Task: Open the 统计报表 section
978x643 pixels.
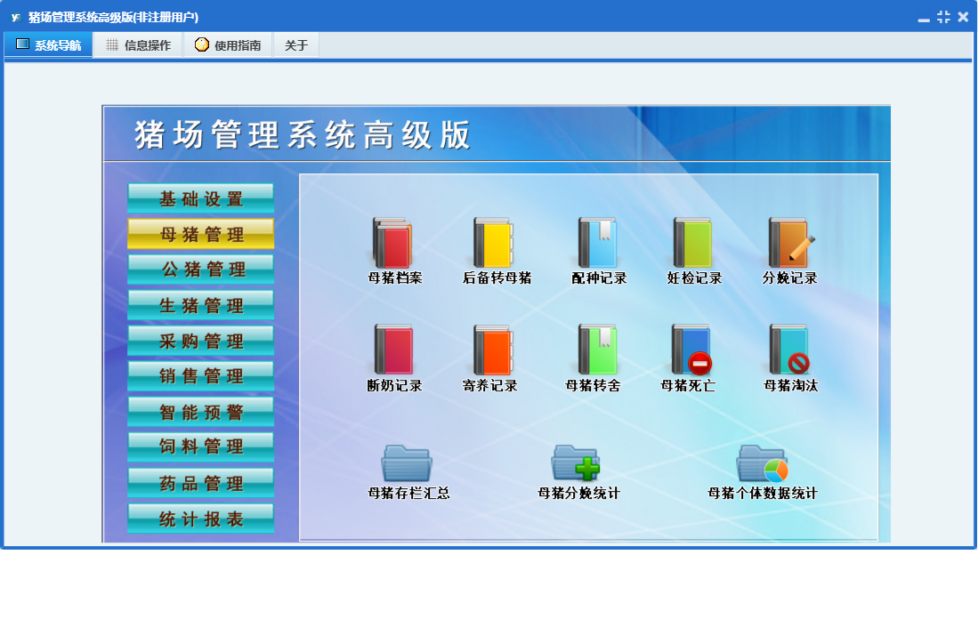Action: point(201,518)
